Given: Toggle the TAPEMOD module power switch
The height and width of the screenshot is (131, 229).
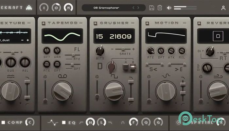Looking at the screenshot, I should point(43,23).
